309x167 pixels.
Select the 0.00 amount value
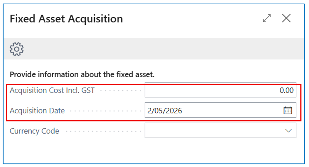(x=286, y=90)
